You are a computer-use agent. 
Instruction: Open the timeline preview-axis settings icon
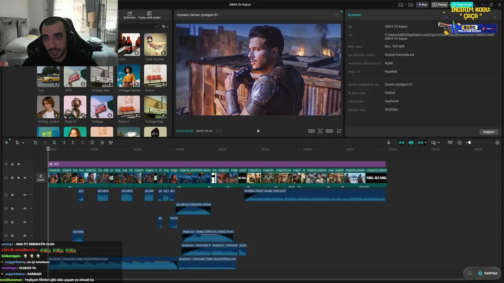click(x=450, y=143)
